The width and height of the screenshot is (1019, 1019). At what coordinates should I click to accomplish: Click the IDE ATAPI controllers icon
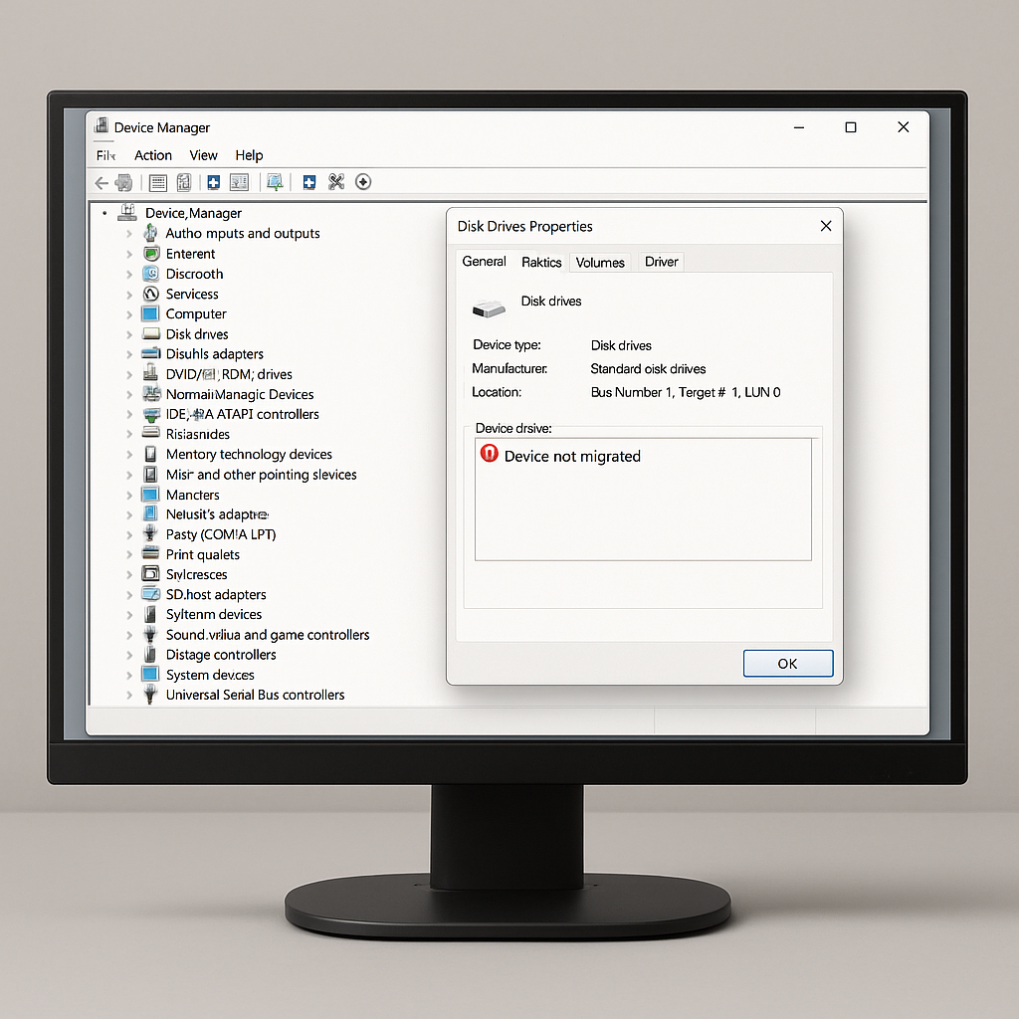151,414
